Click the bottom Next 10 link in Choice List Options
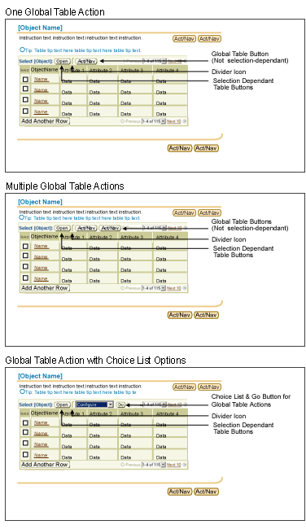 pyautogui.click(x=173, y=465)
